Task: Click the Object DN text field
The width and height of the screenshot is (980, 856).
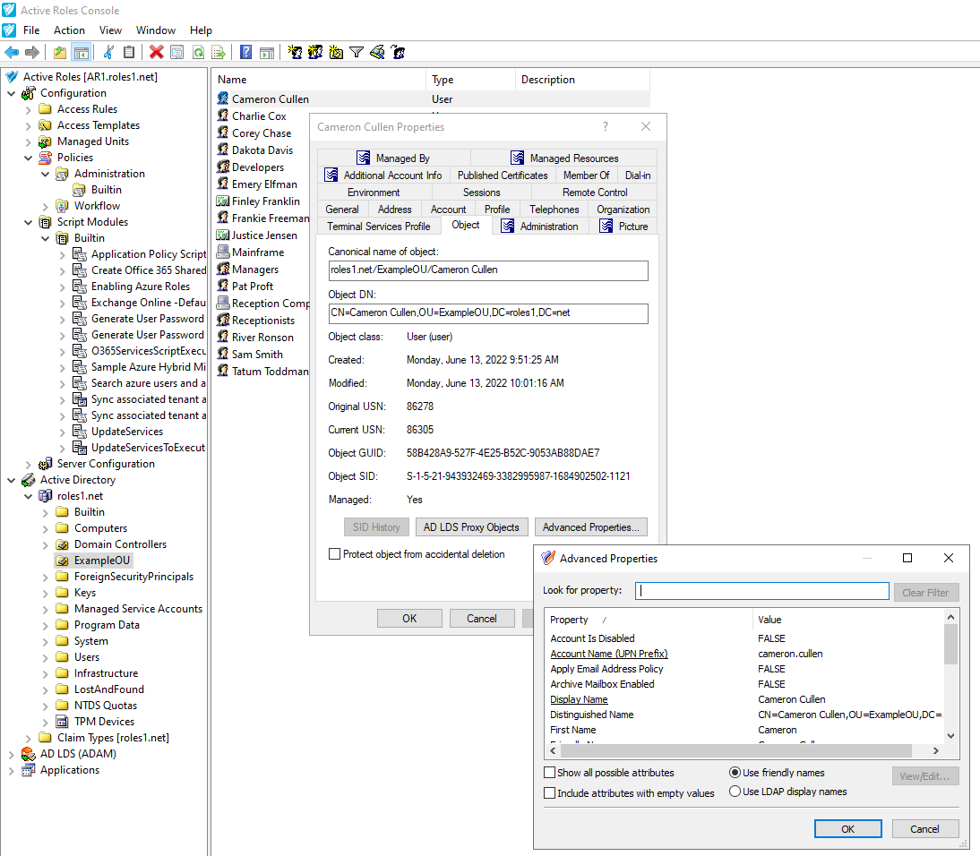Action: point(488,313)
